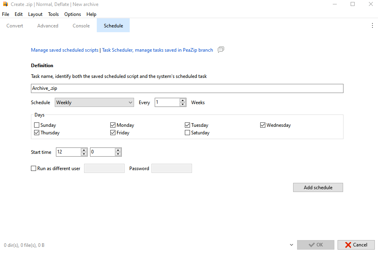Open the Tools menu
This screenshot has height=254, width=378.
pyautogui.click(x=53, y=14)
